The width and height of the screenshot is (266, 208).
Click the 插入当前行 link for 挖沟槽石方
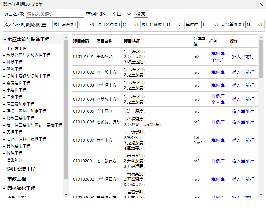[243, 179]
